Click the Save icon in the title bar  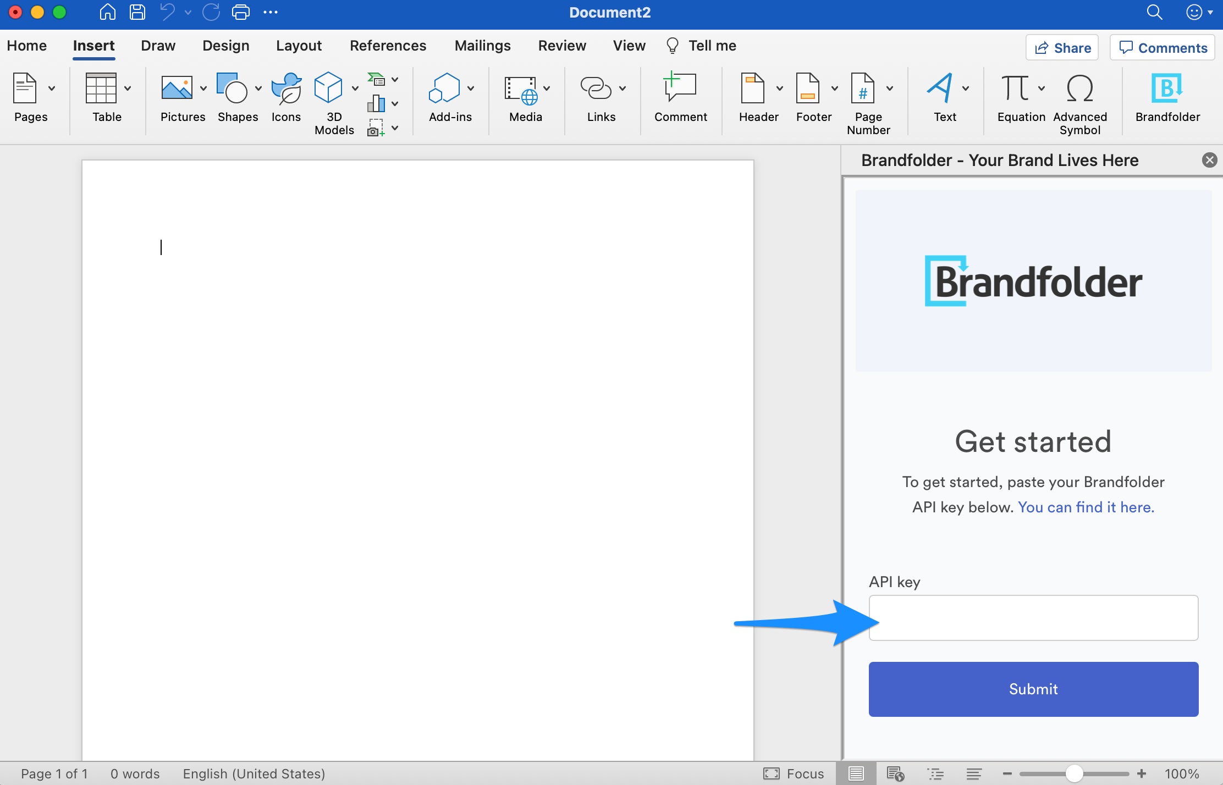tap(137, 12)
